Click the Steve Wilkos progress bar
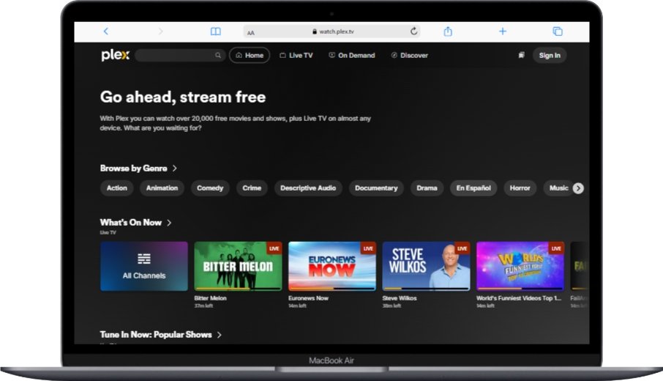Image resolution: width=663 pixels, height=381 pixels. tap(426, 289)
